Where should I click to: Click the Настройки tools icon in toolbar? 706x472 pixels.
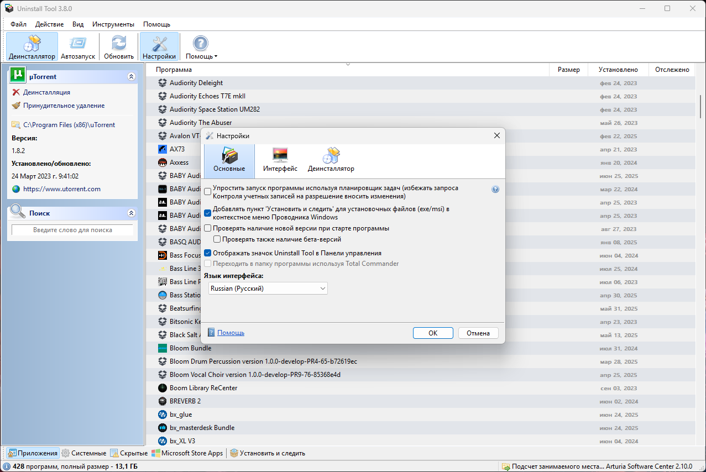[x=159, y=46]
